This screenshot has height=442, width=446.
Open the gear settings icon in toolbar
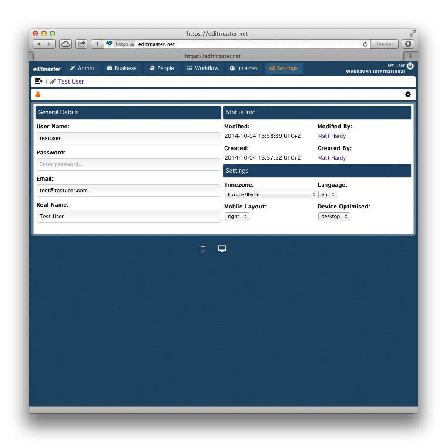pos(408,94)
